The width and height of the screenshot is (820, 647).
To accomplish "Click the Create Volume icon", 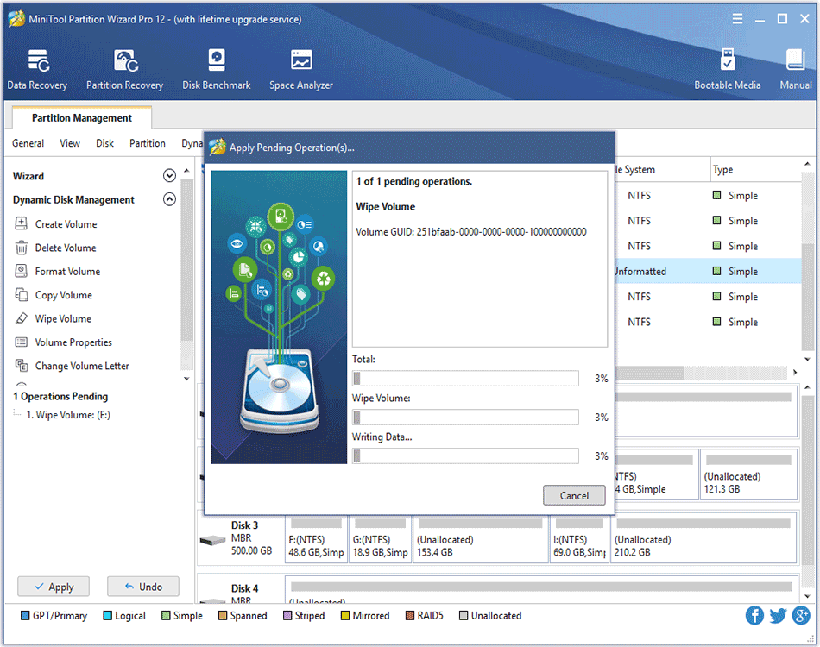I will [x=21, y=223].
